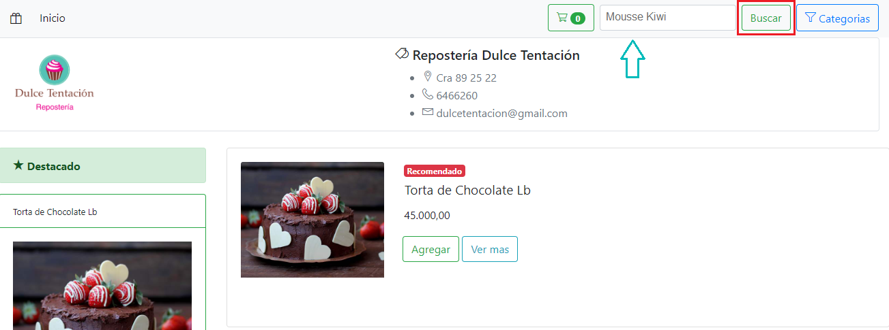
Task: Click the tag icon beside Repostería title
Action: coord(402,54)
